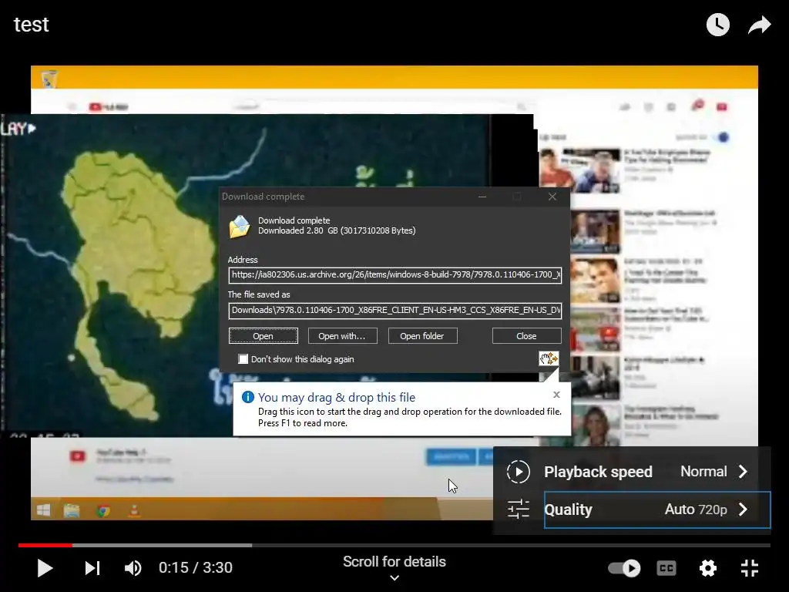
Task: Click the Quality sliders icon
Action: 519,509
